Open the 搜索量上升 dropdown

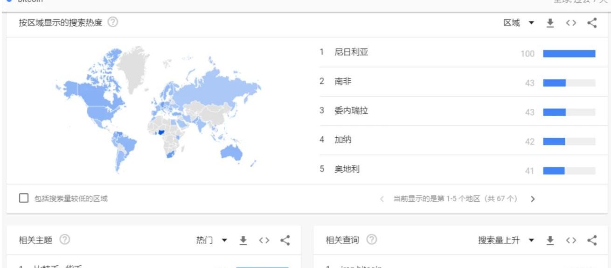(x=506, y=240)
